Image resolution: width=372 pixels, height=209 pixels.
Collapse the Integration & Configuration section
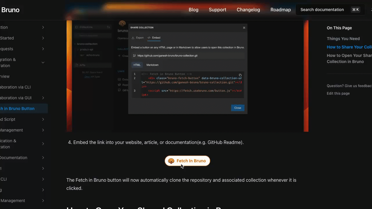click(43, 62)
